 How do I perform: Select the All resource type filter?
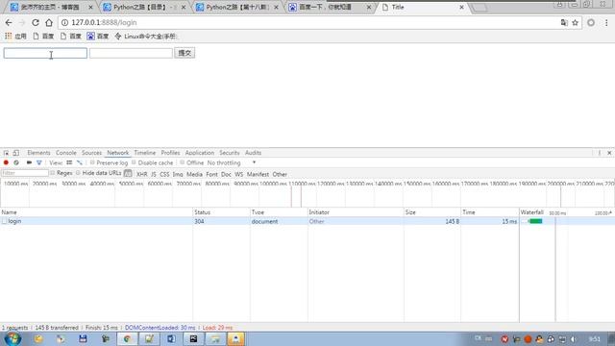[128, 173]
